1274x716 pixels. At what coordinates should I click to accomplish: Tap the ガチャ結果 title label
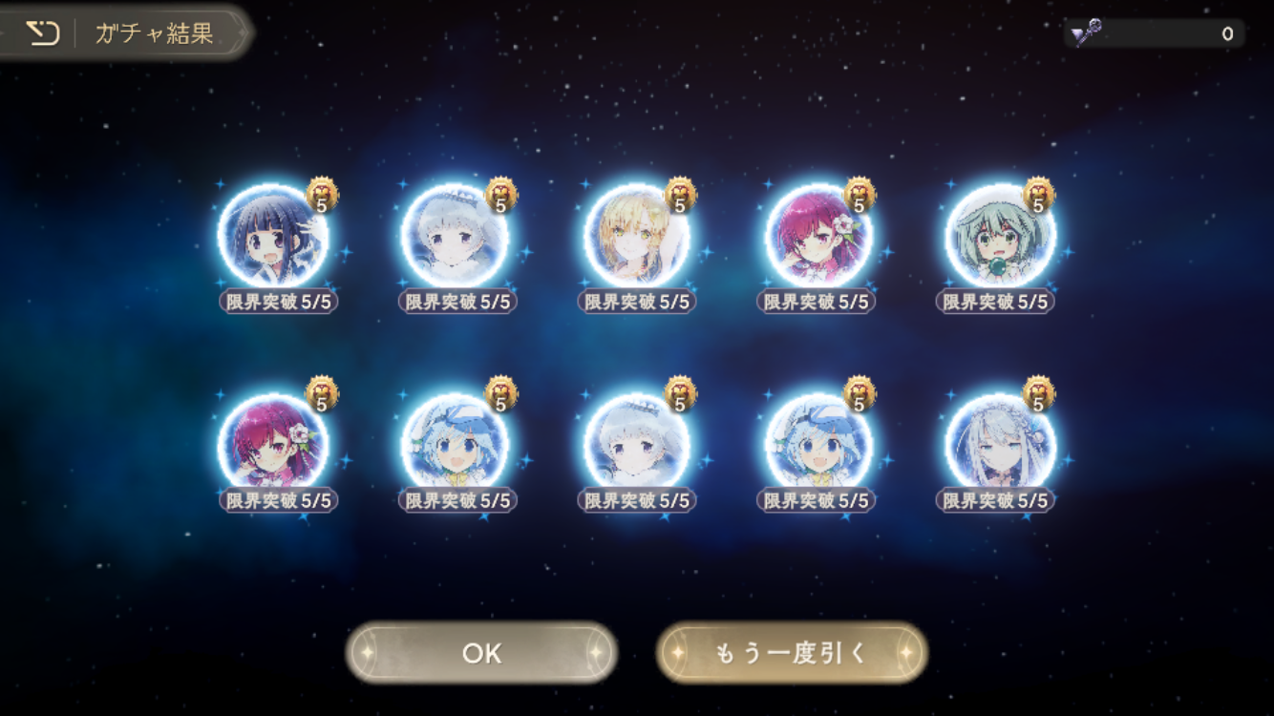[x=154, y=34]
